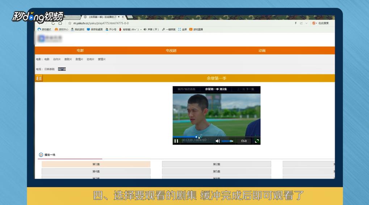Go to browser home page icon
The image size is (369, 205).
[x=60, y=23]
